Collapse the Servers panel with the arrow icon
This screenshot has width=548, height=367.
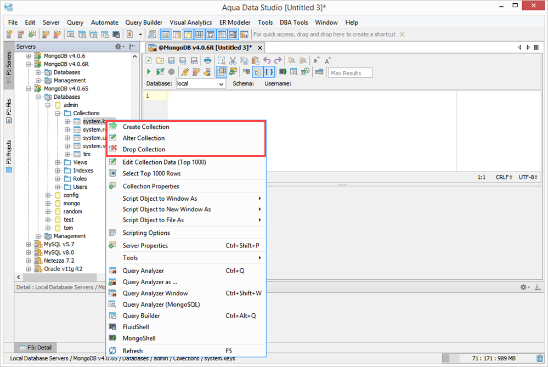pos(132,47)
